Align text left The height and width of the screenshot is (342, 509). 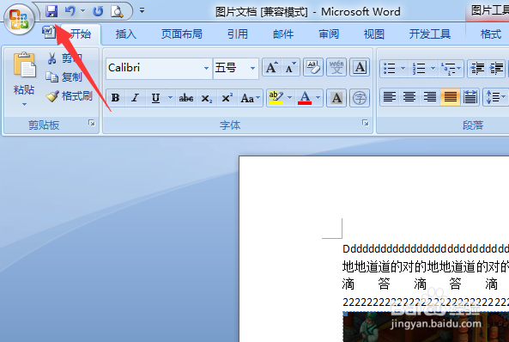click(390, 97)
